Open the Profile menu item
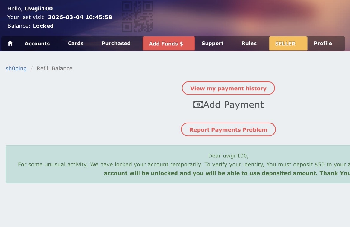This screenshot has width=350, height=227. (x=323, y=44)
